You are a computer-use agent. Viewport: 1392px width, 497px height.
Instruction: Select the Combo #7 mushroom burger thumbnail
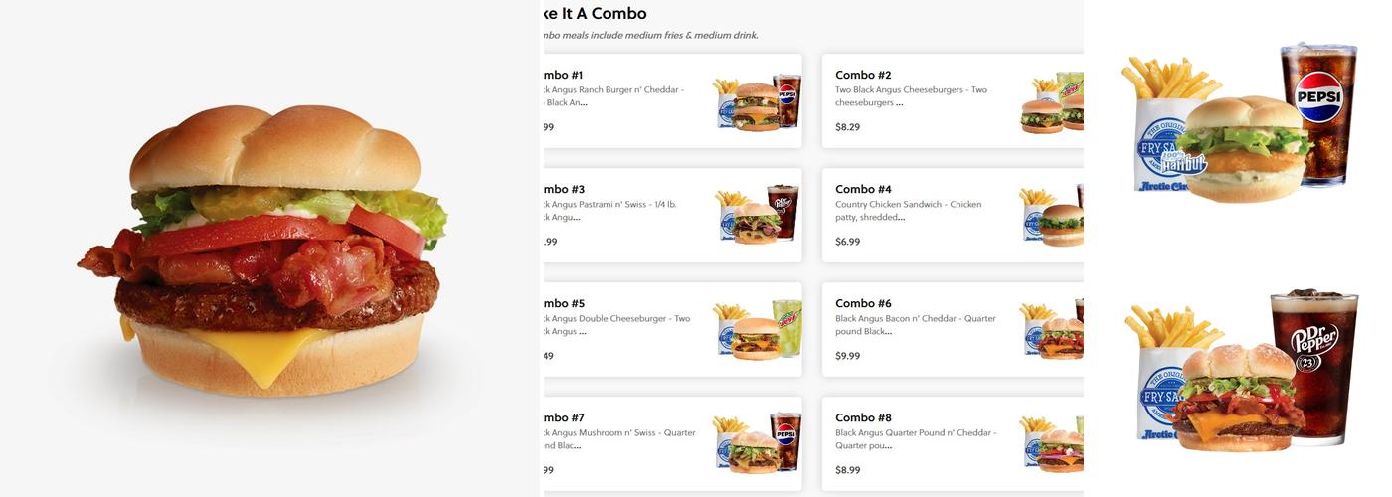point(758,443)
